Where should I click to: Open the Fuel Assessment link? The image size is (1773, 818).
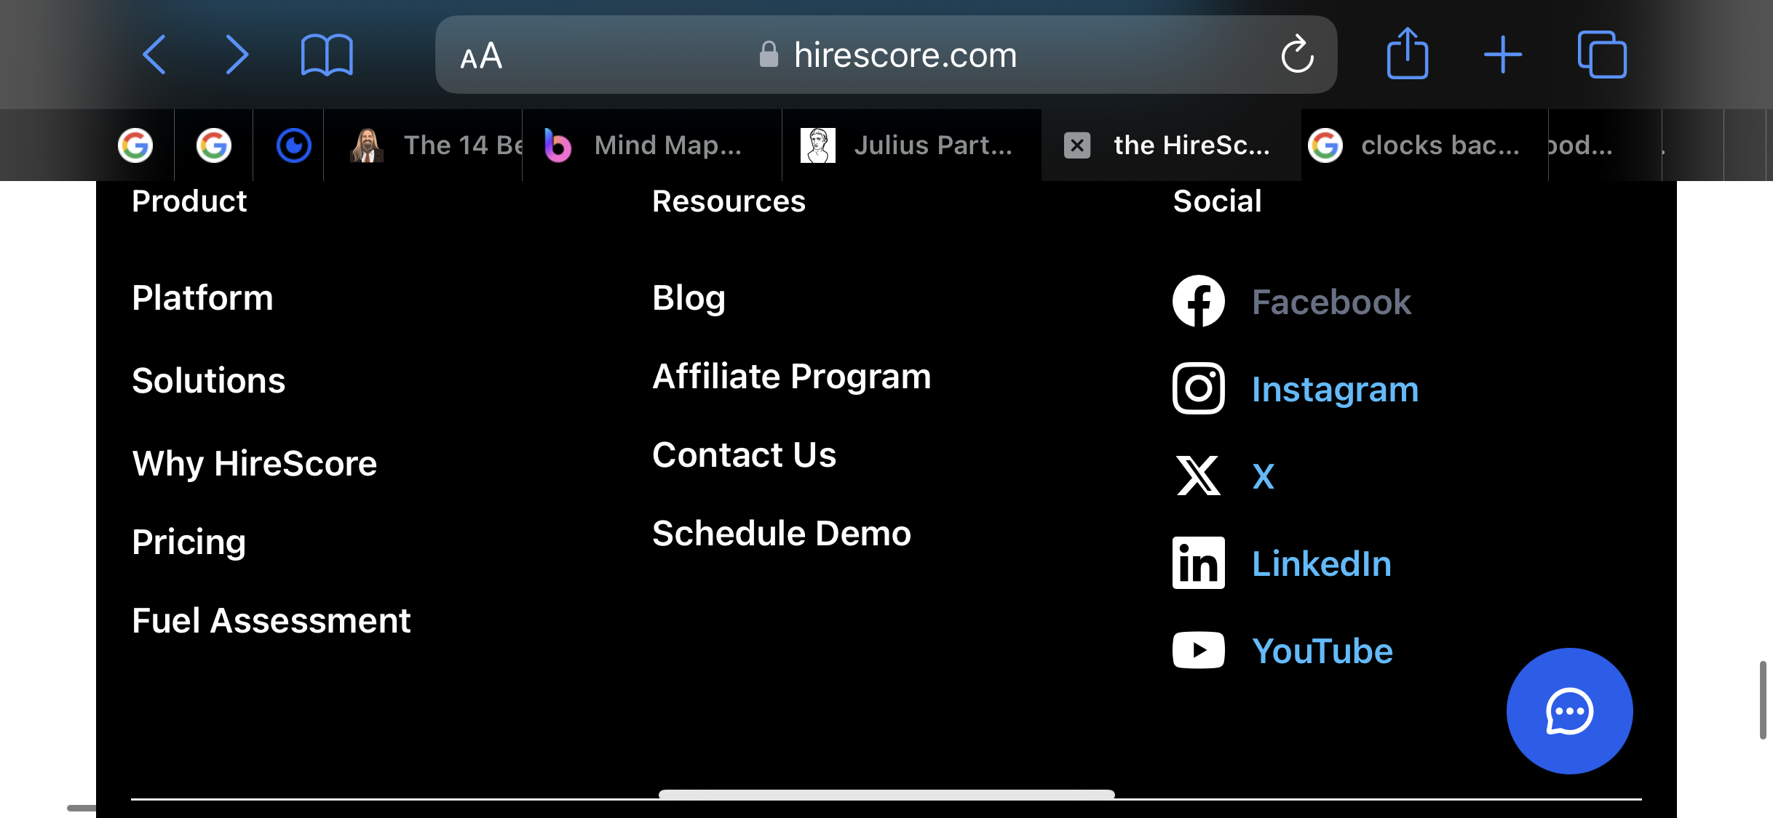coord(271,620)
